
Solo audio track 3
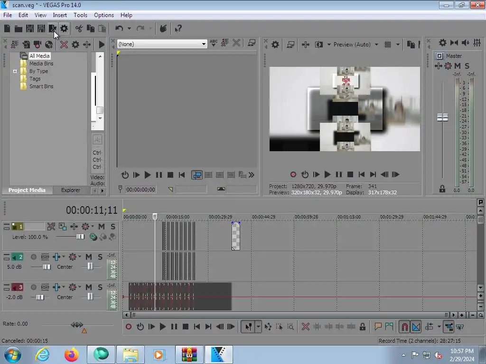pos(100,287)
